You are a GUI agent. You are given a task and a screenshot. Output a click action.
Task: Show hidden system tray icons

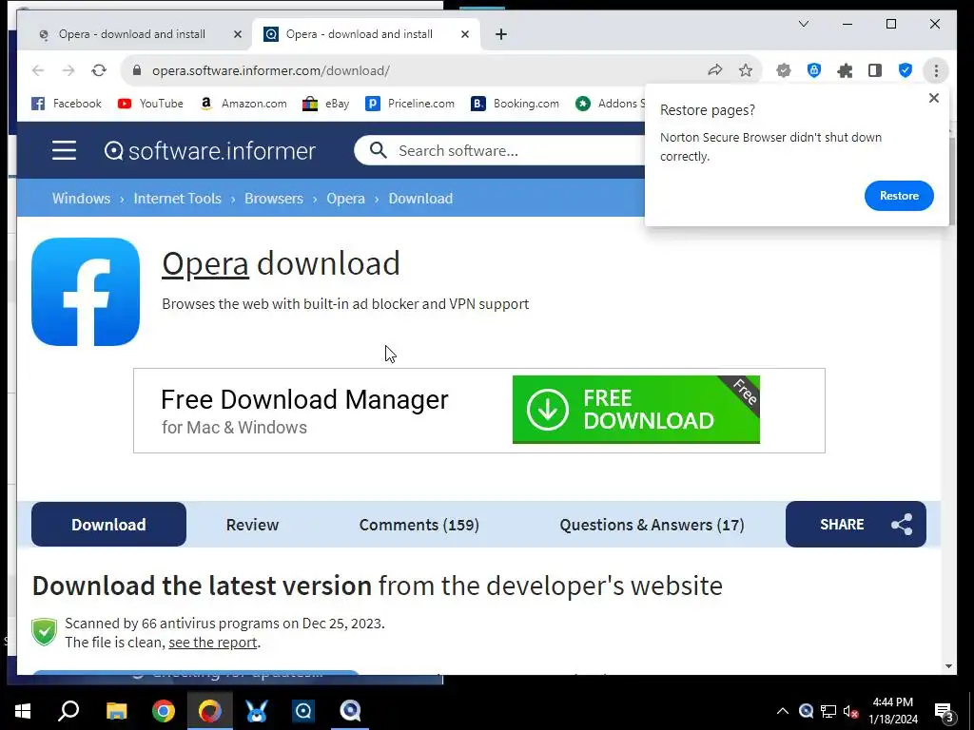coord(783,711)
